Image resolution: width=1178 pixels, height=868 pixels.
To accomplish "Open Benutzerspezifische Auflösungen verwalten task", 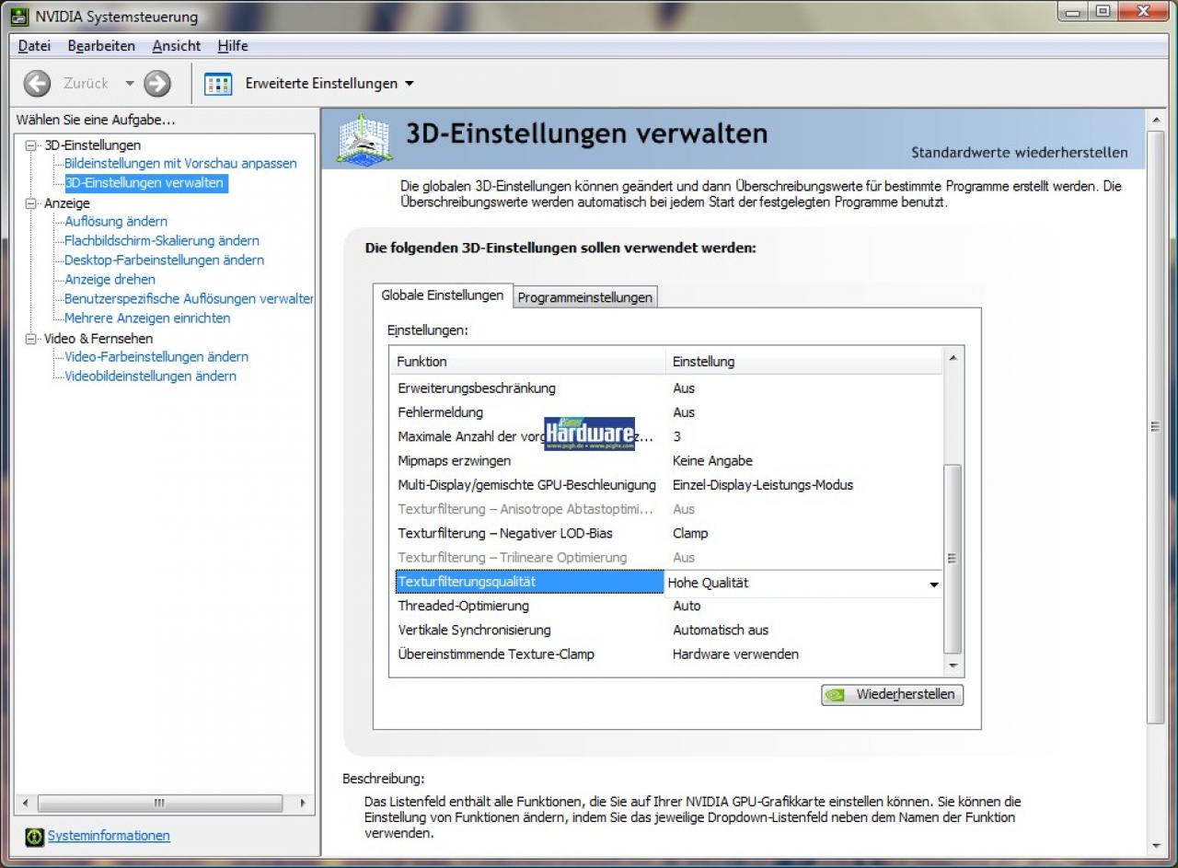I will tap(189, 299).
